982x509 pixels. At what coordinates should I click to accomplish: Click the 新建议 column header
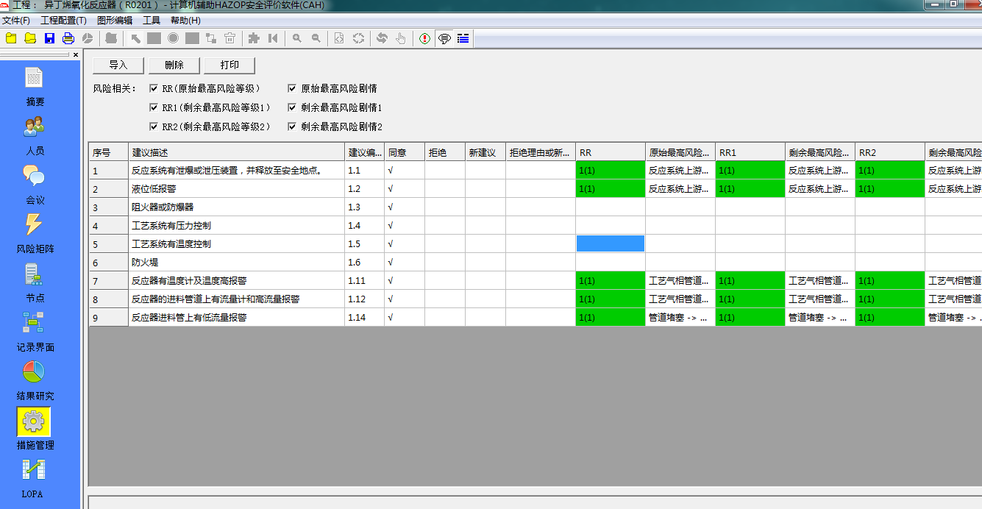485,153
